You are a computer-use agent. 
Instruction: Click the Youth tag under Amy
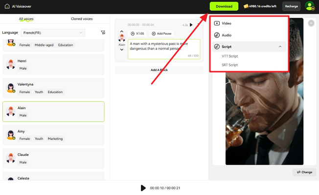point(39,138)
